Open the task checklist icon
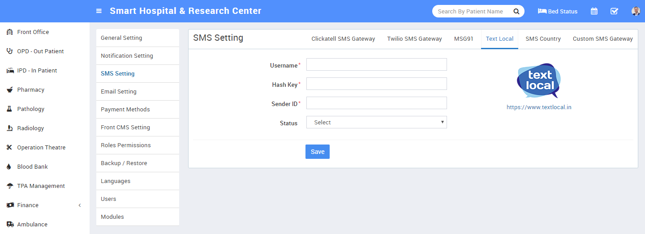The image size is (645, 234). point(614,11)
